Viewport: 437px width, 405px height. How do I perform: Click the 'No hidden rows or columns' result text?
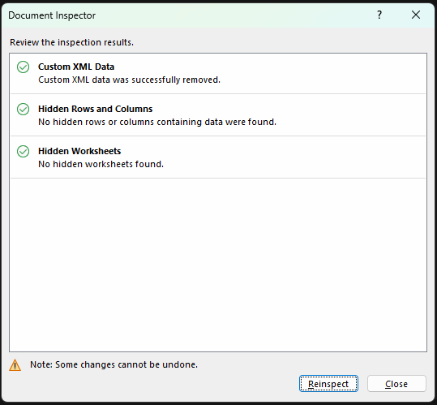(157, 122)
